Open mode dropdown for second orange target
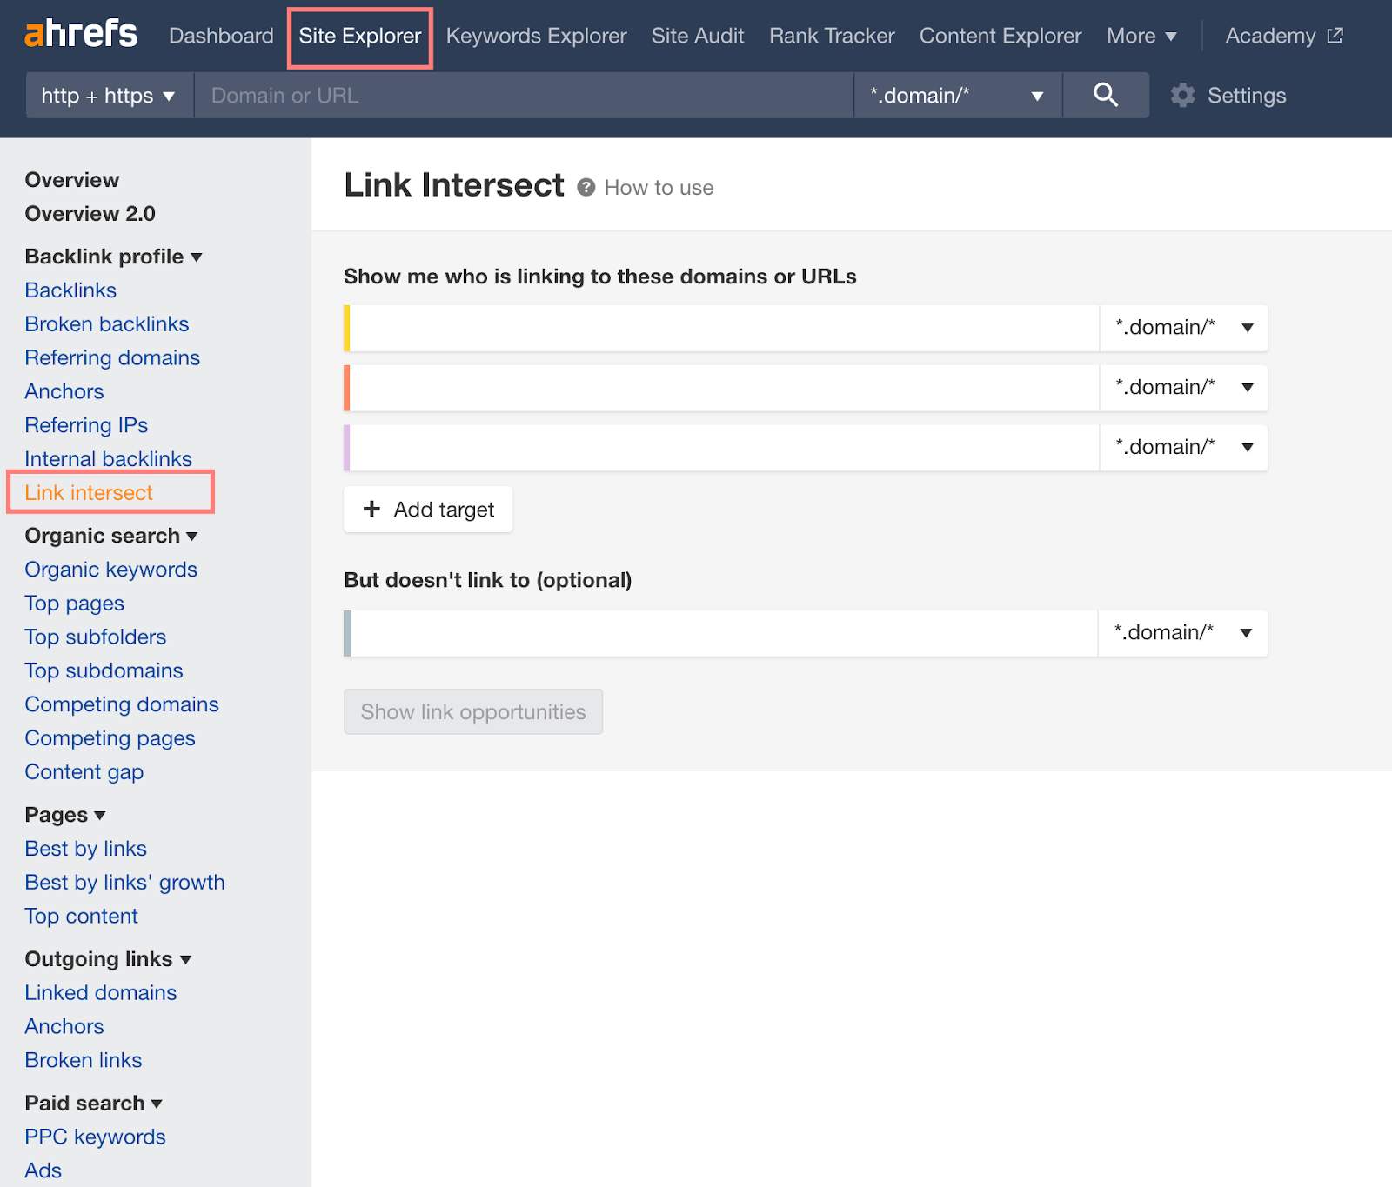This screenshot has width=1392, height=1187. (x=1183, y=388)
